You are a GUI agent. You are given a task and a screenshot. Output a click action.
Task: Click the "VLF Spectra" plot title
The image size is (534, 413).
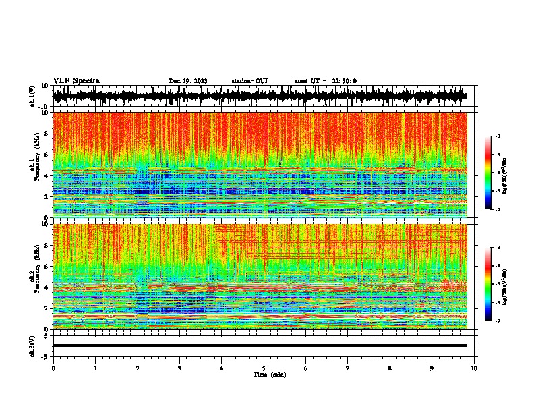pyautogui.click(x=77, y=81)
